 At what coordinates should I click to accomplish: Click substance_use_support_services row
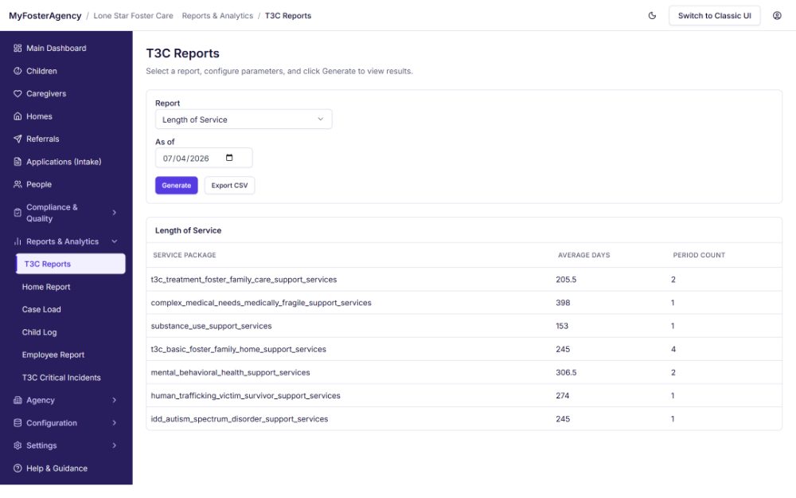pos(464,326)
